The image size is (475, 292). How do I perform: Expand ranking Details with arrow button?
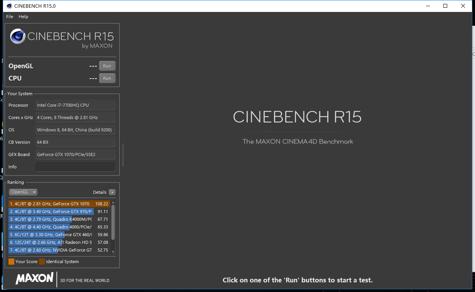click(x=112, y=192)
